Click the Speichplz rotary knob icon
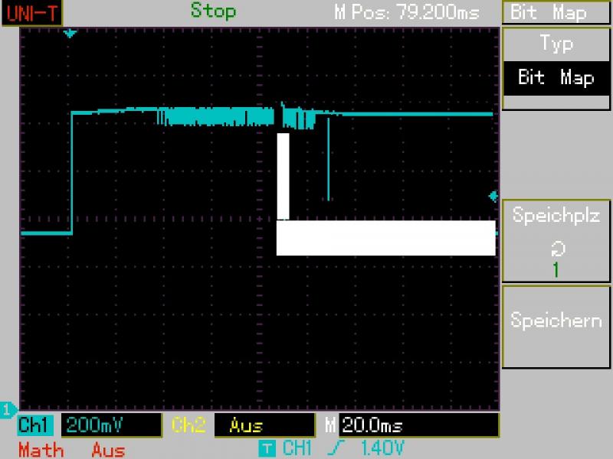 click(x=556, y=248)
